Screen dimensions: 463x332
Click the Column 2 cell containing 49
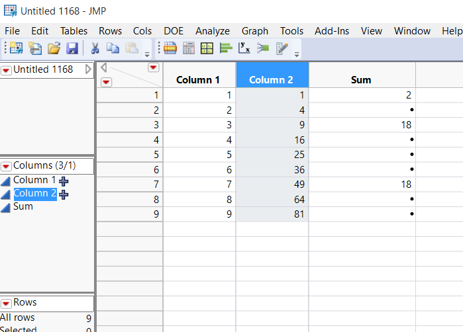pos(272,185)
